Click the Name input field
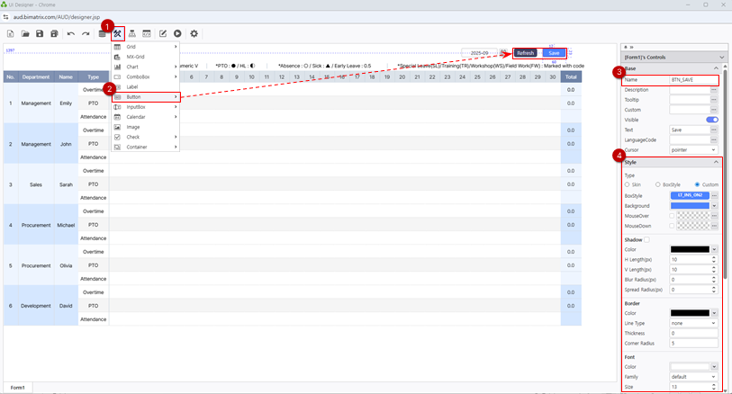The image size is (732, 394). (x=693, y=80)
